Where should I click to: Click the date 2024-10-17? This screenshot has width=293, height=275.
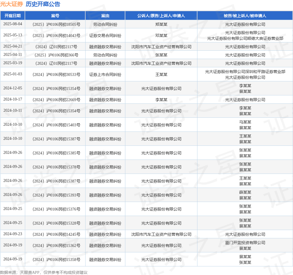(x=13, y=99)
